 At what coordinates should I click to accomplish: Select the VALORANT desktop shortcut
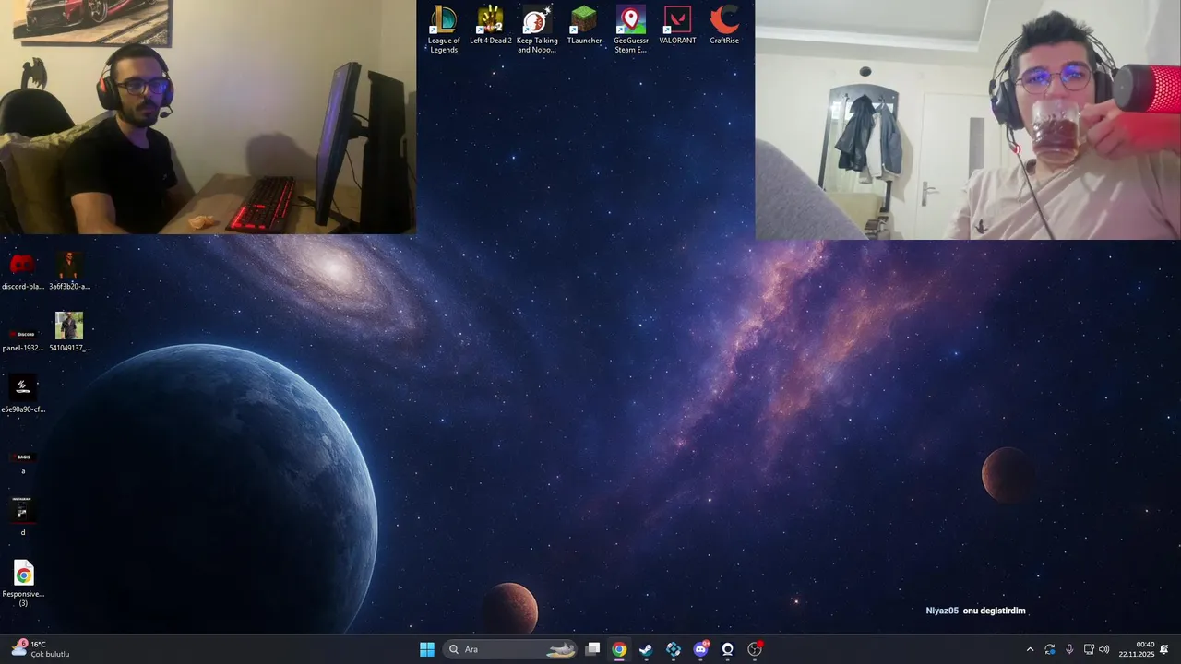(x=677, y=26)
